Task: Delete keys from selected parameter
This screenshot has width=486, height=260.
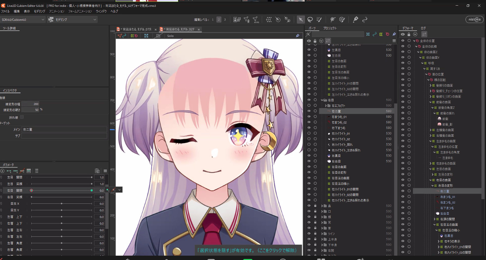Action: click(22, 171)
